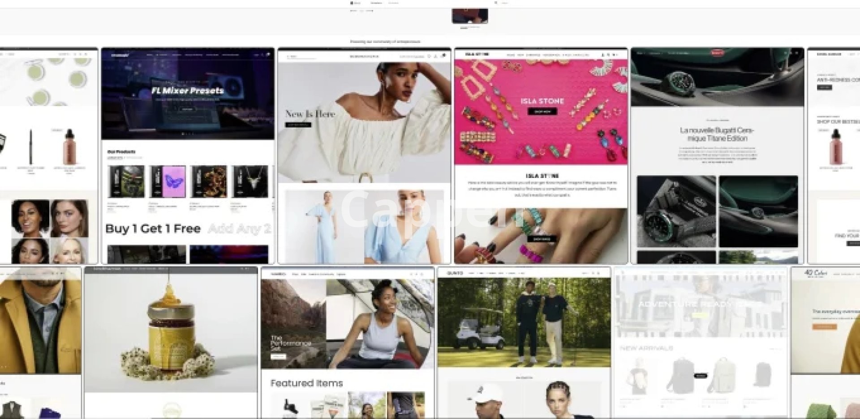Click the logo icon in top navigation bar
The height and width of the screenshot is (419, 860).
click(352, 3)
